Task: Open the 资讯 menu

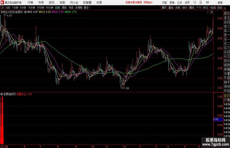Action: point(51,2)
